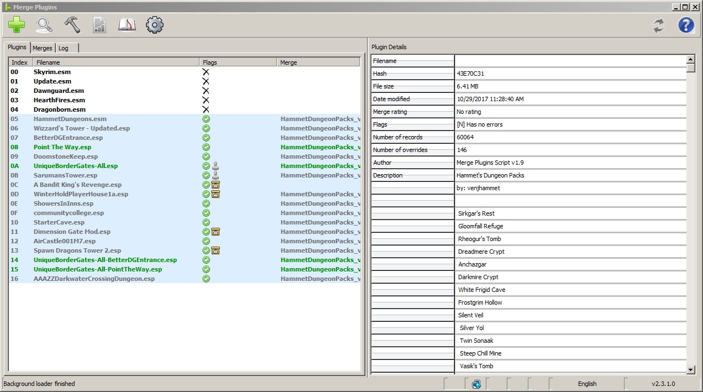
Task: Click the status bar connection icon
Action: tap(476, 384)
